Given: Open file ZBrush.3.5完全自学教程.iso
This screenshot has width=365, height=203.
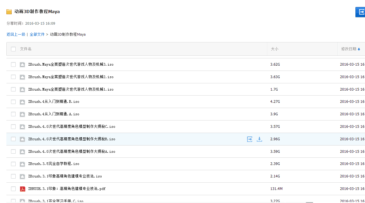Looking at the screenshot, I should 54,164.
